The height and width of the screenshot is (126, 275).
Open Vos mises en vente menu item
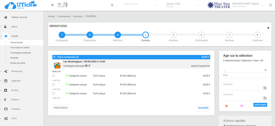[19, 47]
